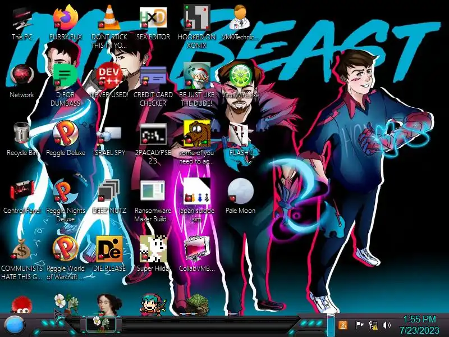Open network status tray icon with warning
The height and width of the screenshot is (337, 449).
[373, 325]
